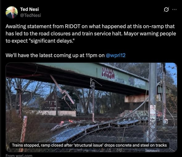The image size is (182, 157).
Task: Click the graffiti on the green bridge beam
Action: coord(108,73)
